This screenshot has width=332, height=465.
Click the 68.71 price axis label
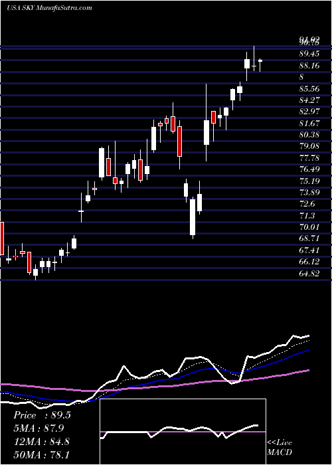coord(309,238)
